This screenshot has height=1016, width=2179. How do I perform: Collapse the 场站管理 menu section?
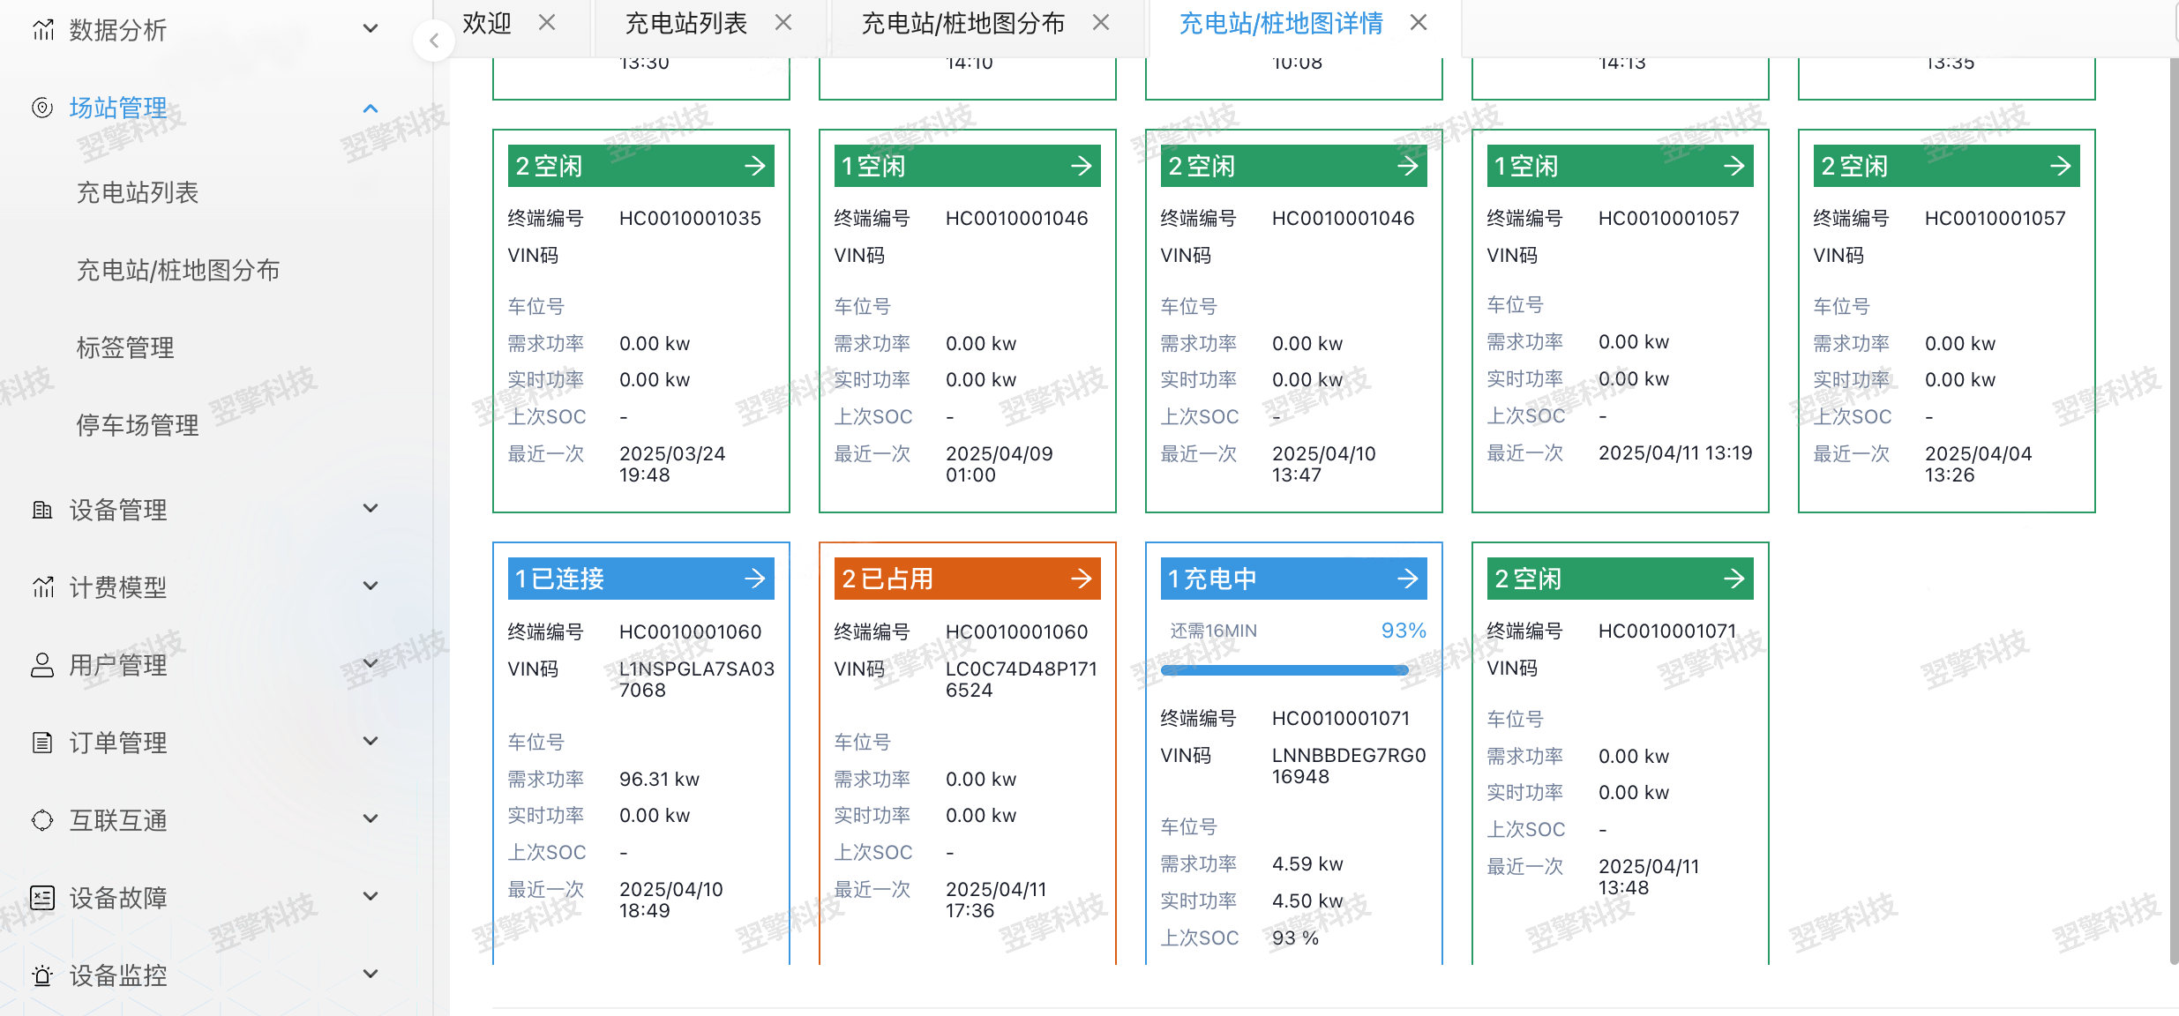tap(371, 108)
